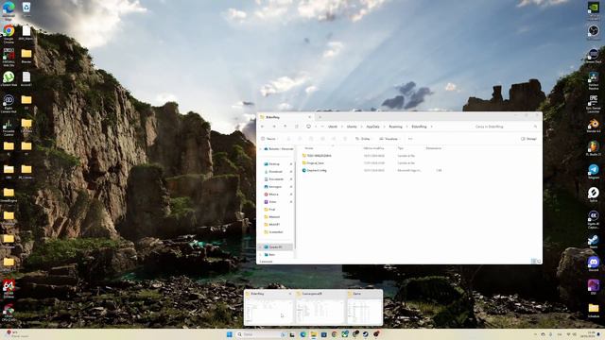
Task: Open the chevron after Roaming in the address bar
Action: tap(407, 127)
